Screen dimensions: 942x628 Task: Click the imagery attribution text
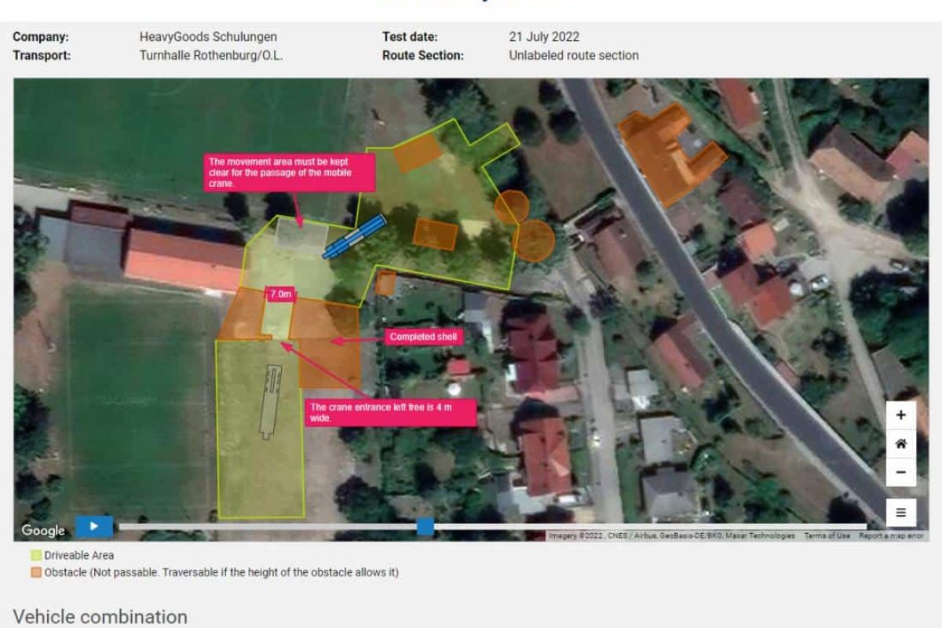tap(671, 535)
